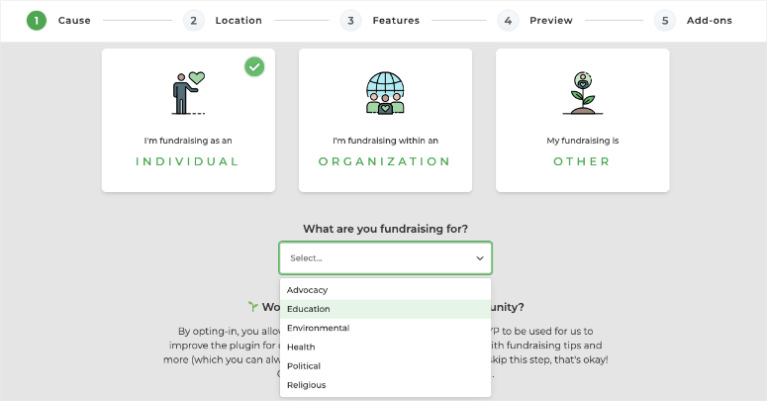Screen dimensions: 767x401
Task: Choose the OTHER fundraising card
Action: (583, 120)
